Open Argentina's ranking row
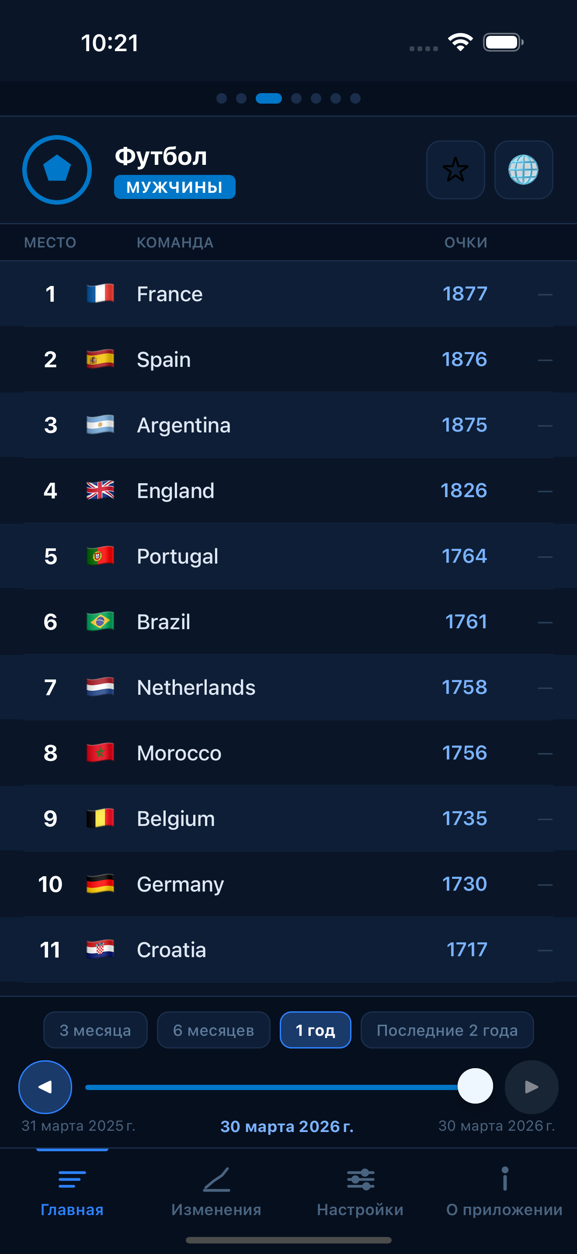 click(288, 425)
